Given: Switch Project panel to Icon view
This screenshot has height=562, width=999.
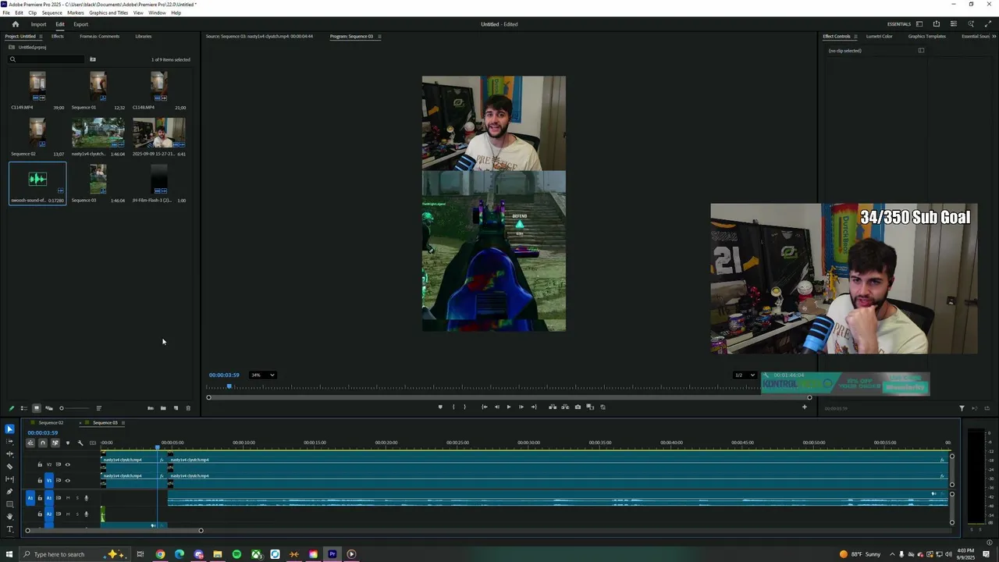Looking at the screenshot, I should (x=37, y=408).
